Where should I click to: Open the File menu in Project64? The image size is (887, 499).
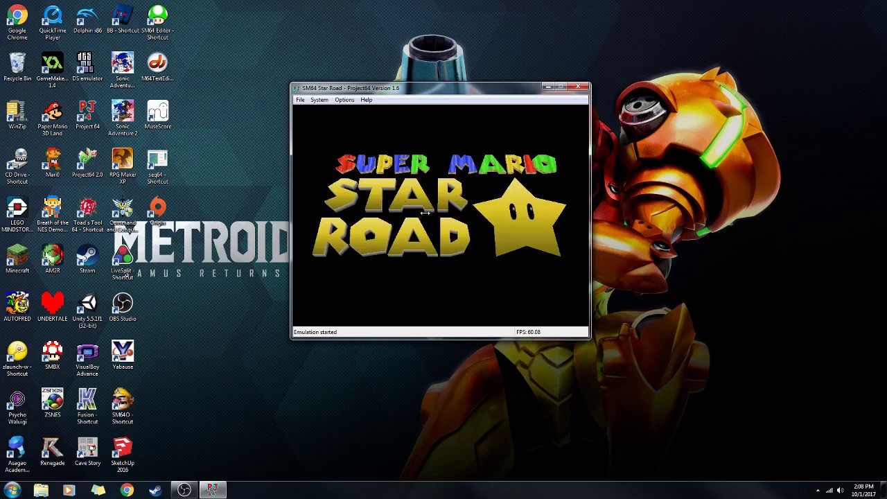click(300, 100)
